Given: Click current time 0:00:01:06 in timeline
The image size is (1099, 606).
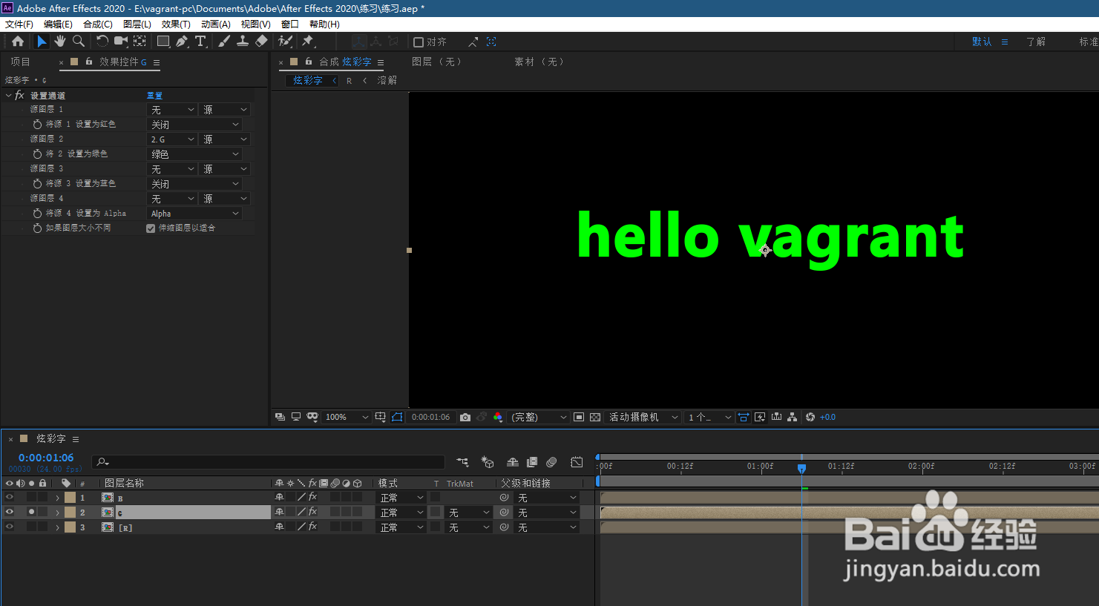Looking at the screenshot, I should coord(46,458).
